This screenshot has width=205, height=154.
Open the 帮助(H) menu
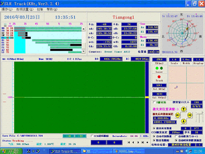pos(52,9)
